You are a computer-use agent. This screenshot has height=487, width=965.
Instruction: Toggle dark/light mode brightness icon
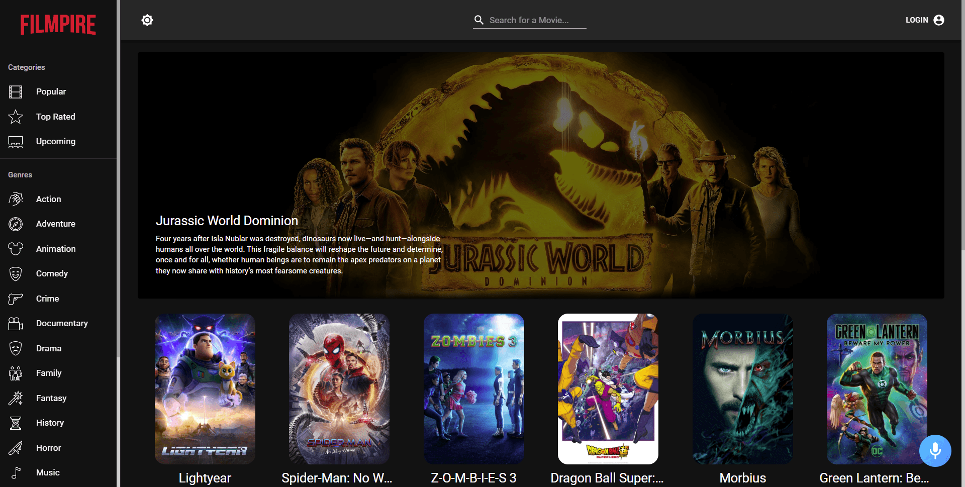point(147,20)
